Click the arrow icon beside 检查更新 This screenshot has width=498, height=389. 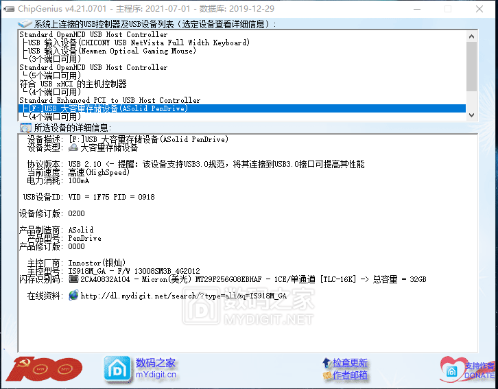point(327,363)
